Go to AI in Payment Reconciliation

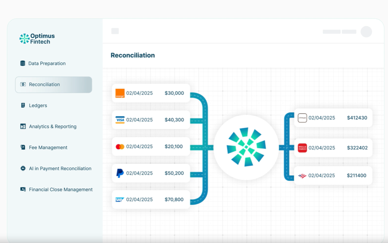(60, 168)
